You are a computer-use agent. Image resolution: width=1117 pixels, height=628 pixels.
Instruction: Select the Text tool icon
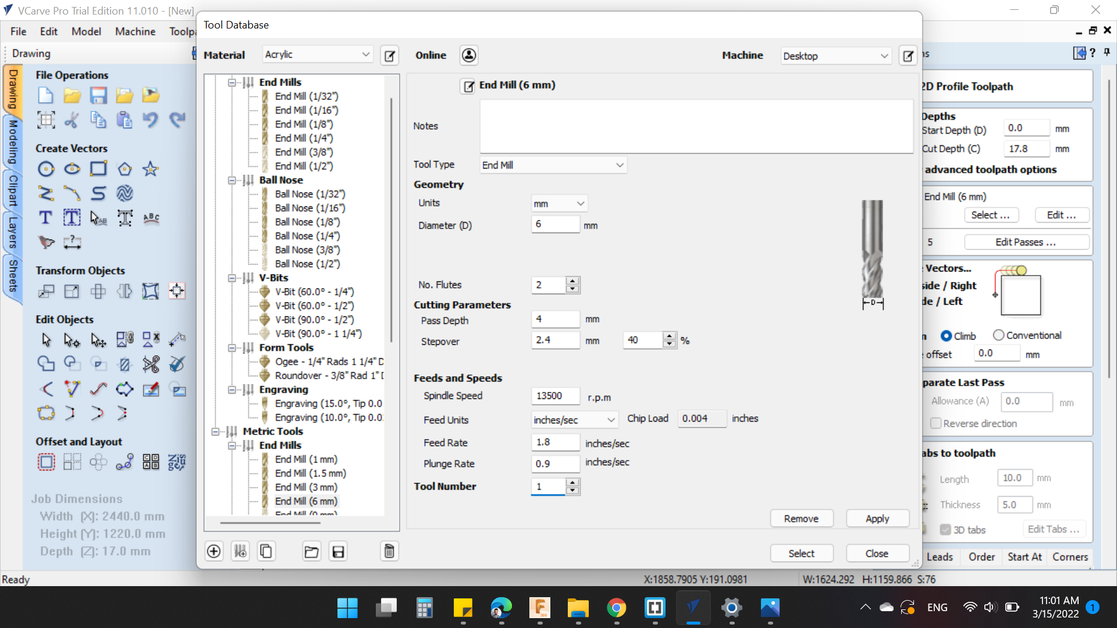coord(45,218)
